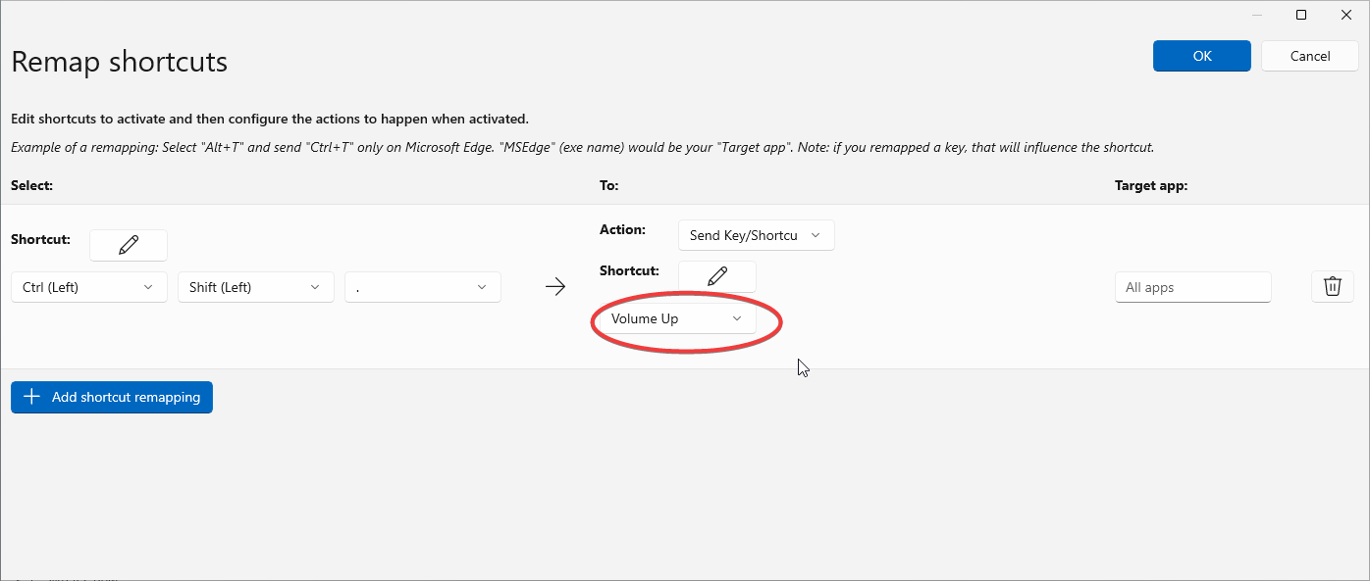The height and width of the screenshot is (581, 1370).
Task: Maximize the Remap shortcuts window
Action: coord(1301,15)
